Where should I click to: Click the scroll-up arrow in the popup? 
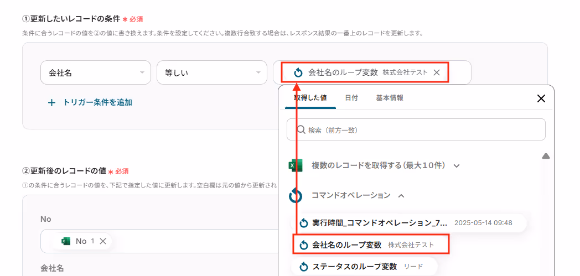click(546, 157)
